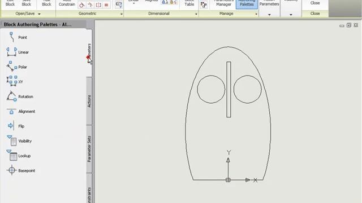Open the Action Parameters panel dropdown arrow
The height and width of the screenshot is (203, 362).
[269, 15]
